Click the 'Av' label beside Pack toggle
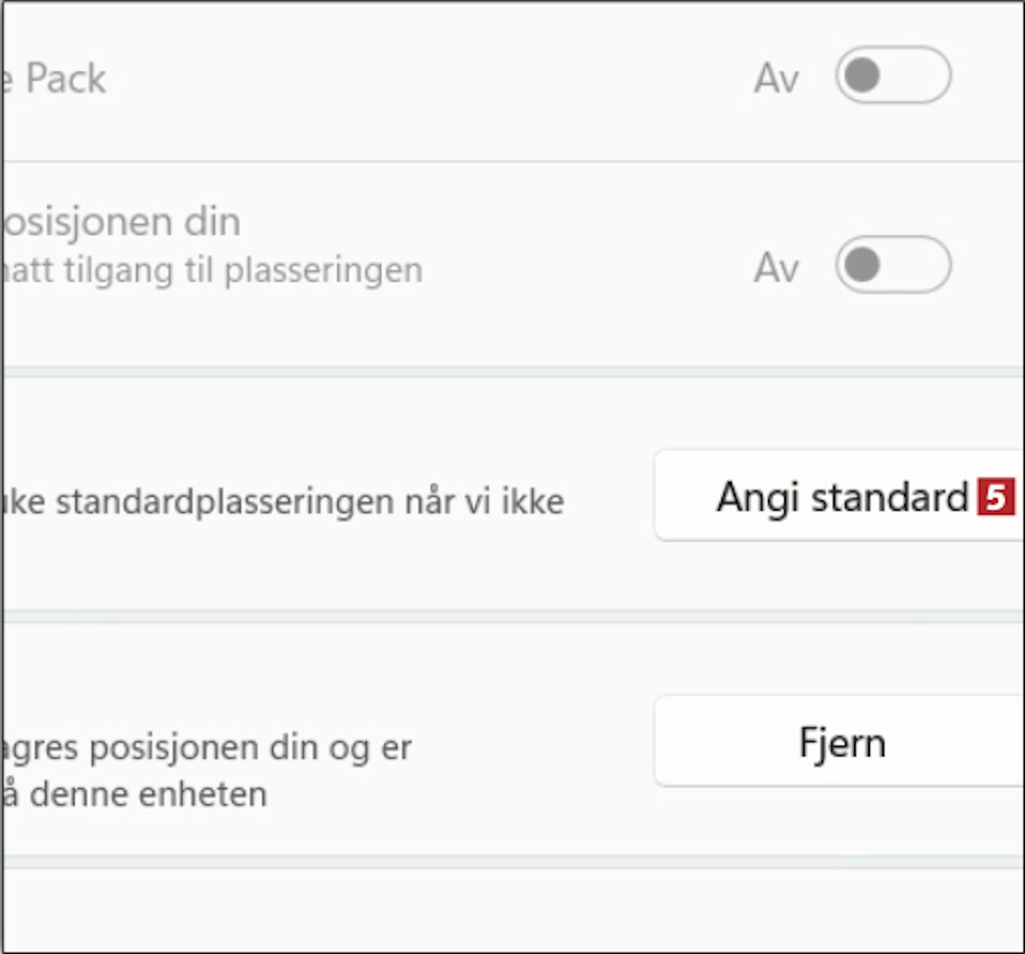Screen dimensions: 1025x954 pyautogui.click(x=776, y=78)
